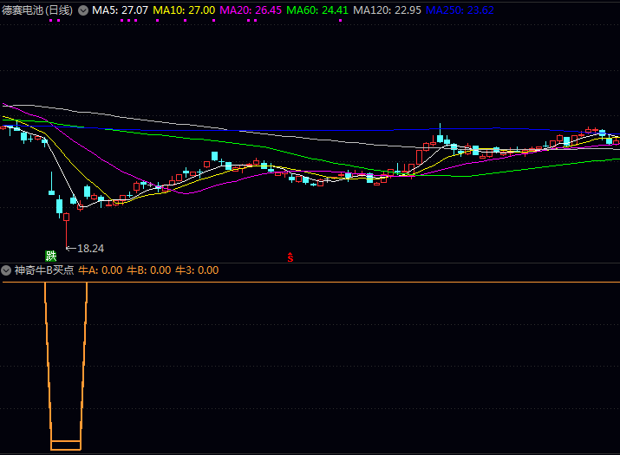The width and height of the screenshot is (620, 455).
Task: Click the red S signal marker
Action: (290, 257)
